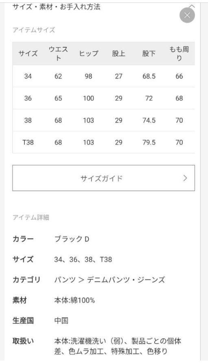Screen dimensions: 208x363
Task: Select the size 36 table row
Action: pyautogui.click(x=103, y=98)
